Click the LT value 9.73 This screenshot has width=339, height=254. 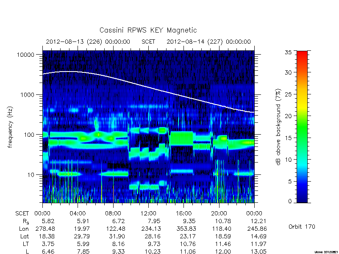tap(154, 244)
